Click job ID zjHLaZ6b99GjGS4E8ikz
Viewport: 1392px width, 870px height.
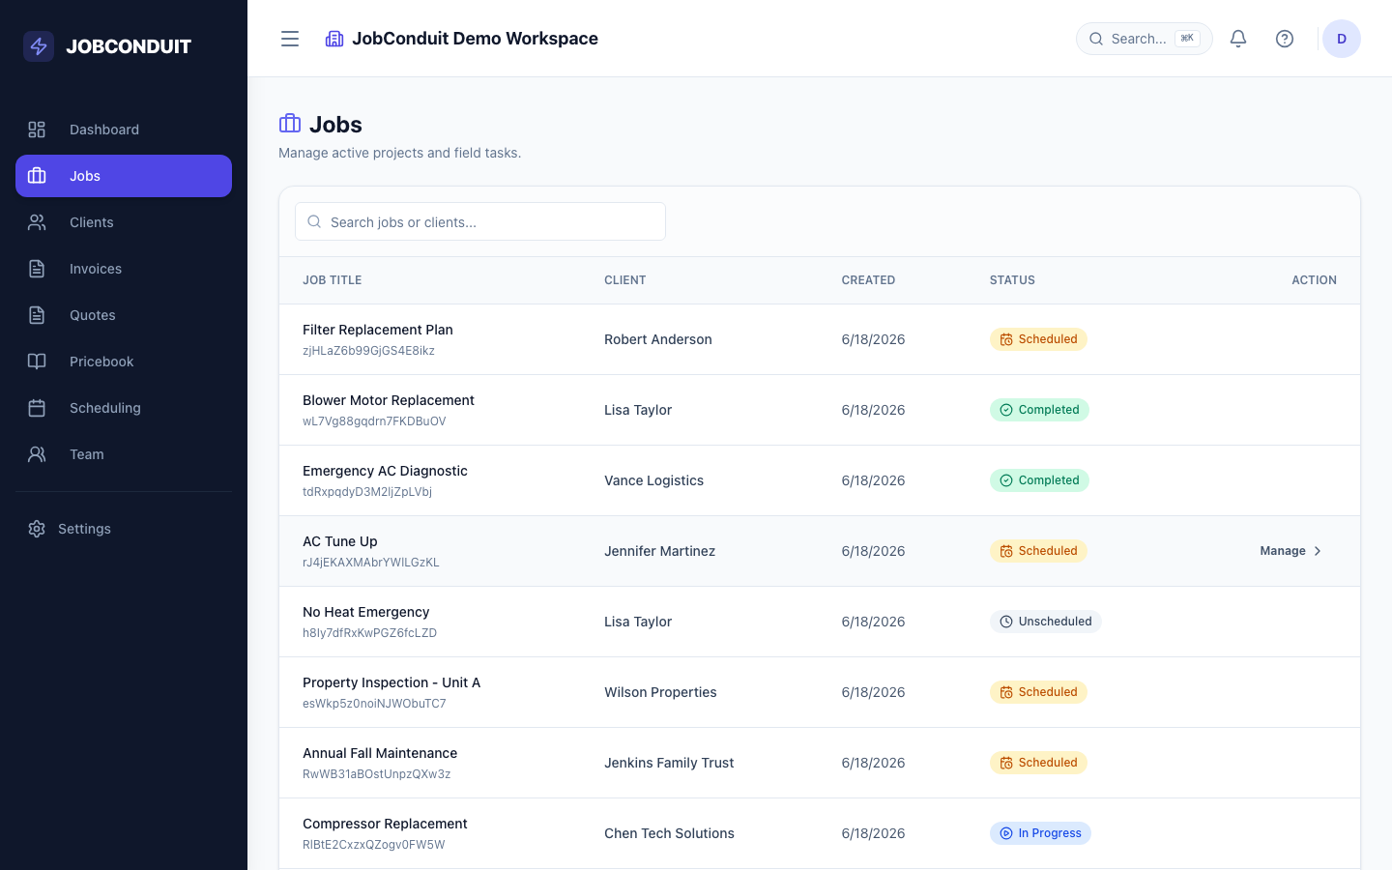pyautogui.click(x=368, y=351)
